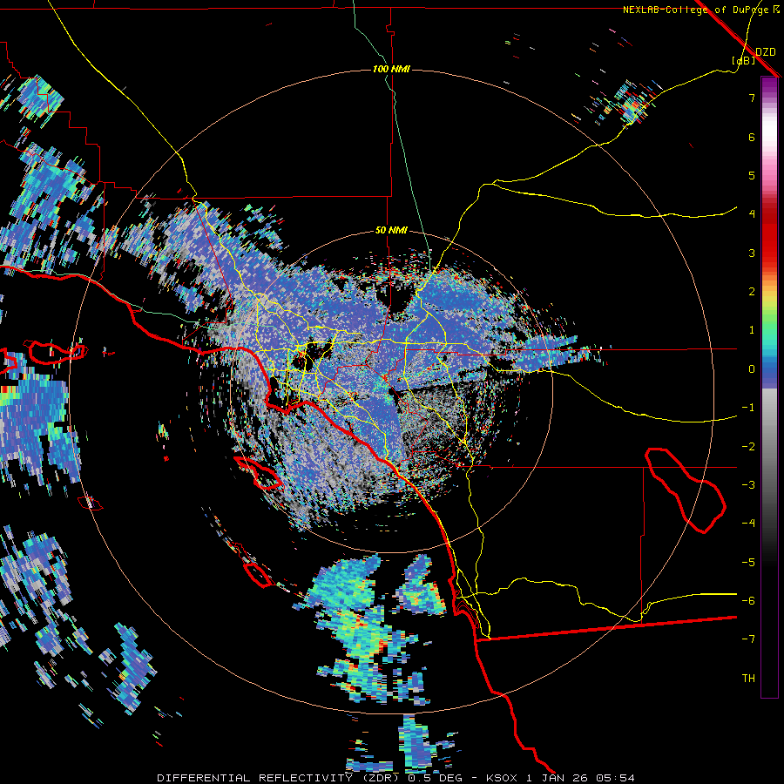This screenshot has width=784, height=784.
Task: Click the 5 value on the color scale
Action: point(752,175)
